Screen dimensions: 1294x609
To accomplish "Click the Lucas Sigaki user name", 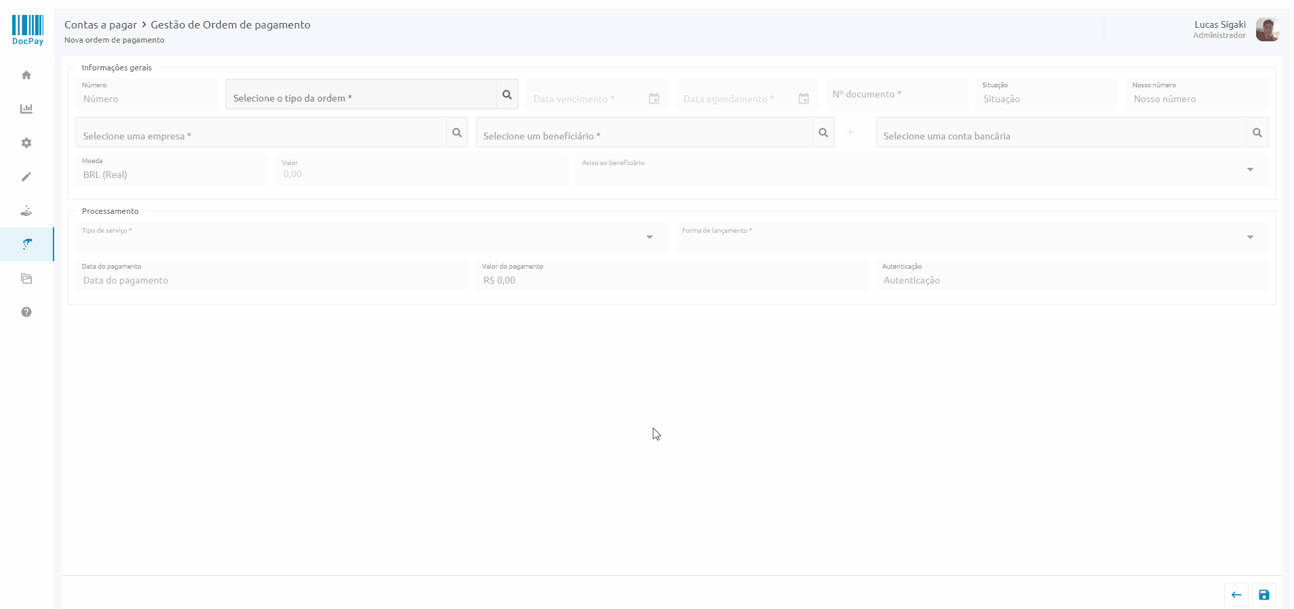I will [x=1220, y=24].
